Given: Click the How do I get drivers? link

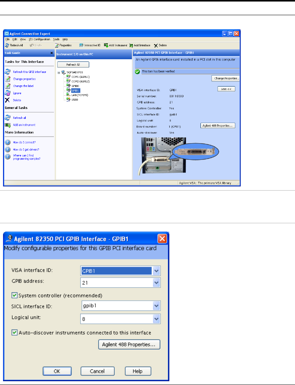Looking at the screenshot, I should pyautogui.click(x=26, y=150).
